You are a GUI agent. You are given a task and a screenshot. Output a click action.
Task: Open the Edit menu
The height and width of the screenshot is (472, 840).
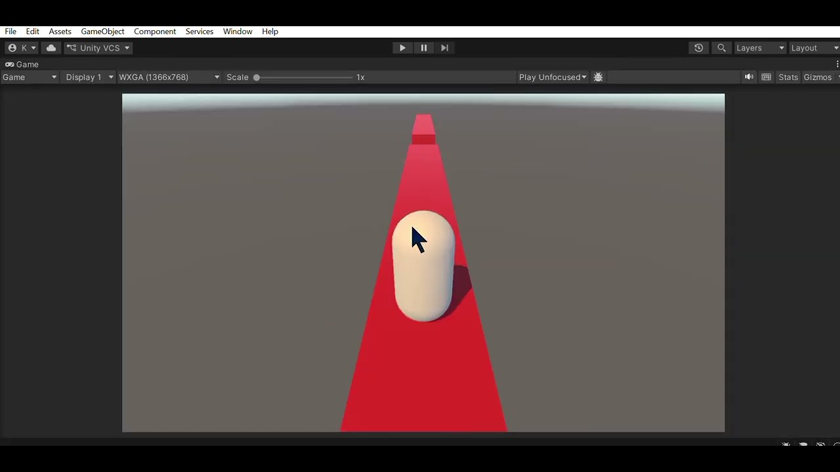point(33,31)
